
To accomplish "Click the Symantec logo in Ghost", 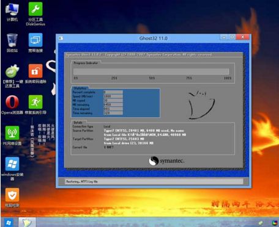I will click(x=166, y=161).
